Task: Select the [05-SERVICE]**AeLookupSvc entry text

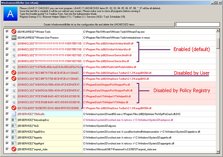Action: pyautogui.click(x=33, y=120)
